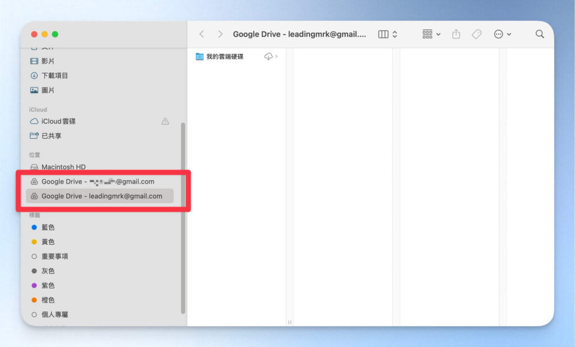
Task: Click the 橙色 tag
Action: 99,300
